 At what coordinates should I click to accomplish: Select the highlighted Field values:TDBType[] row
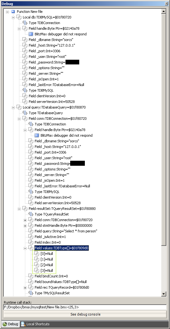tap(61, 248)
